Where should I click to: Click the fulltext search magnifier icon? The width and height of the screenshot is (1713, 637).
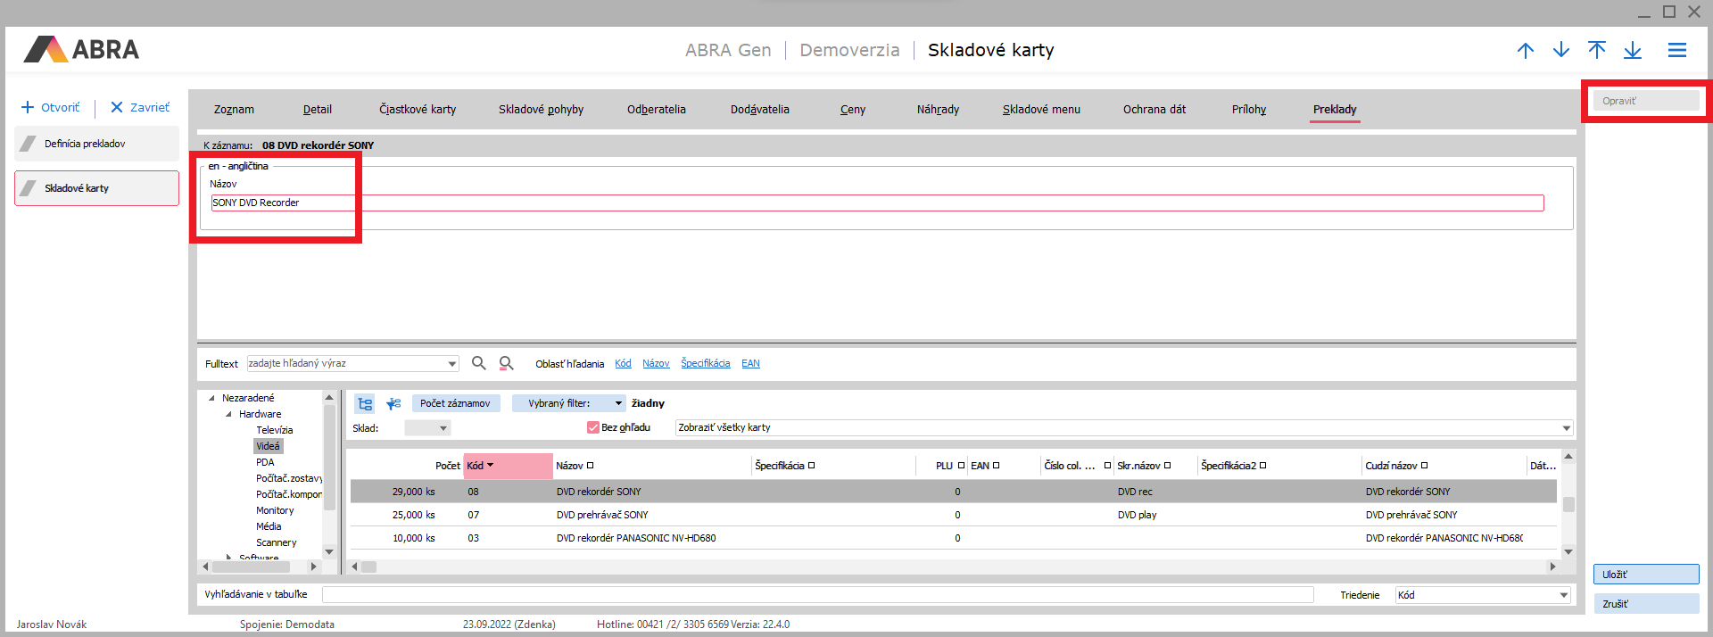click(x=478, y=363)
